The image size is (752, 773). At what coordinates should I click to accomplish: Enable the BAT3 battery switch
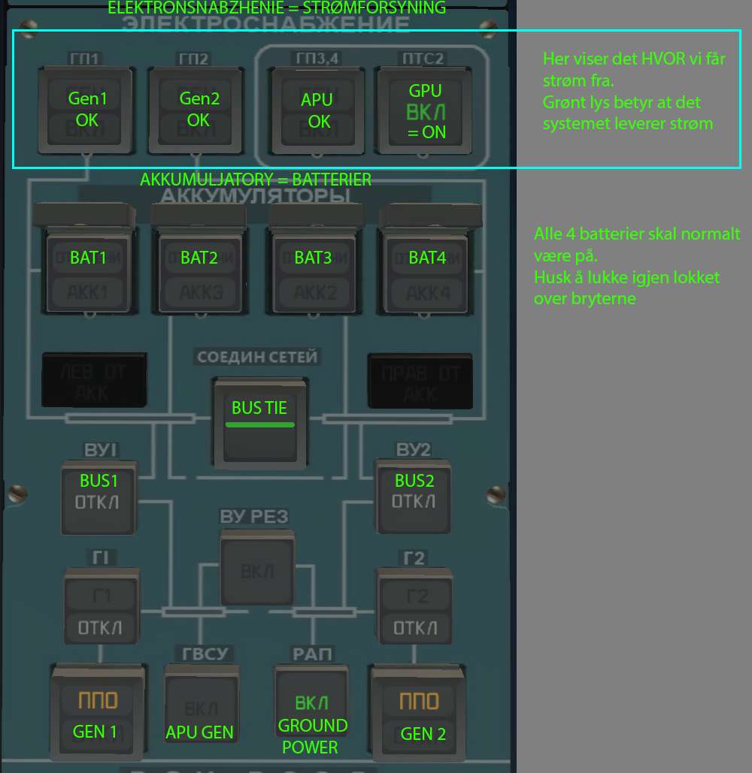point(314,272)
